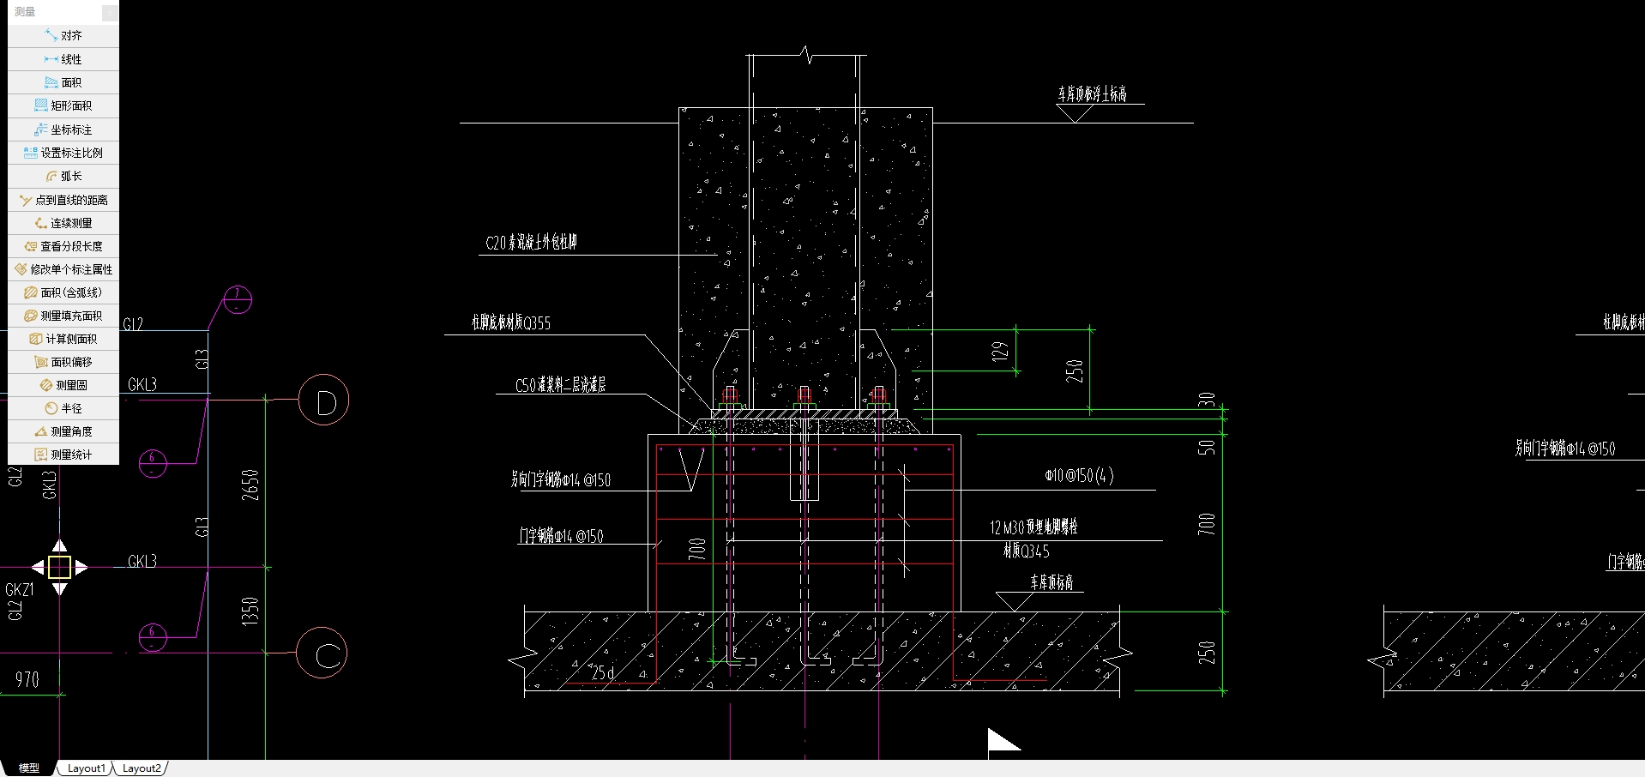Switch to the Layout1 tab

(x=86, y=768)
